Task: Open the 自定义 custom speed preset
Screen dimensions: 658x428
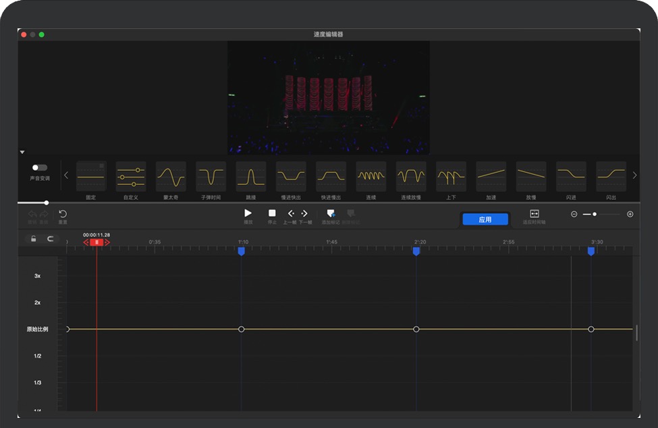Action: click(131, 177)
